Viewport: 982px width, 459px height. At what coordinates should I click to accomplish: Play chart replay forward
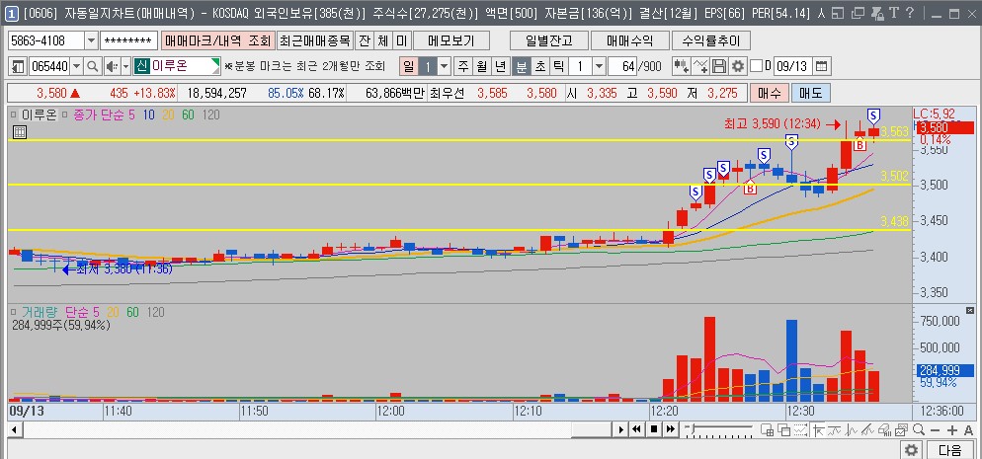coord(620,429)
